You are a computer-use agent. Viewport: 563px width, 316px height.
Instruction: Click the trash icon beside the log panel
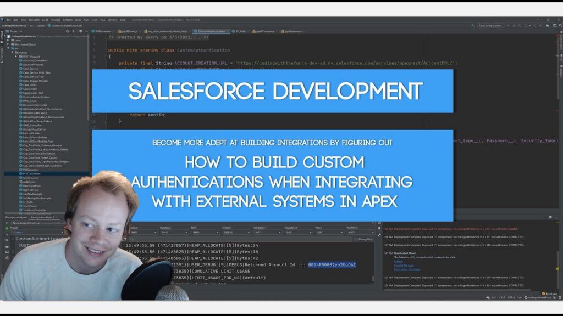click(379, 228)
